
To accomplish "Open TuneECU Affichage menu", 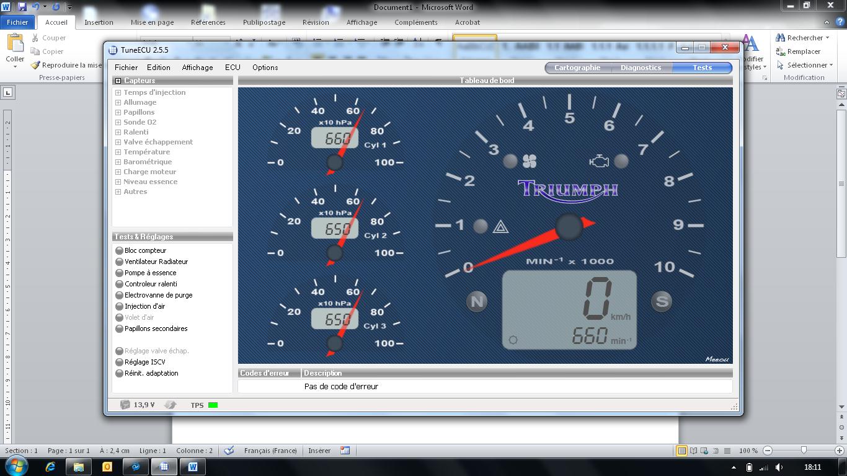I will point(197,68).
